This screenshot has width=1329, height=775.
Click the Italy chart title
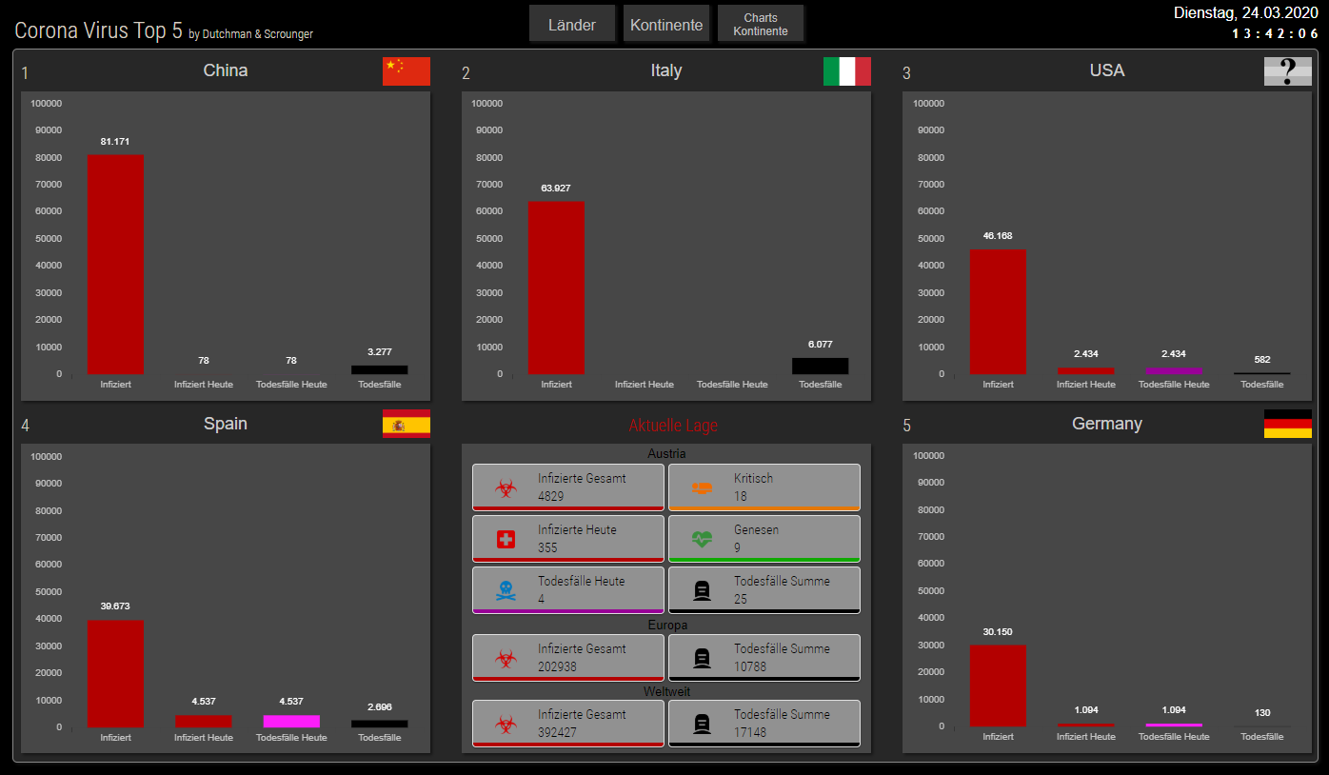click(x=666, y=70)
